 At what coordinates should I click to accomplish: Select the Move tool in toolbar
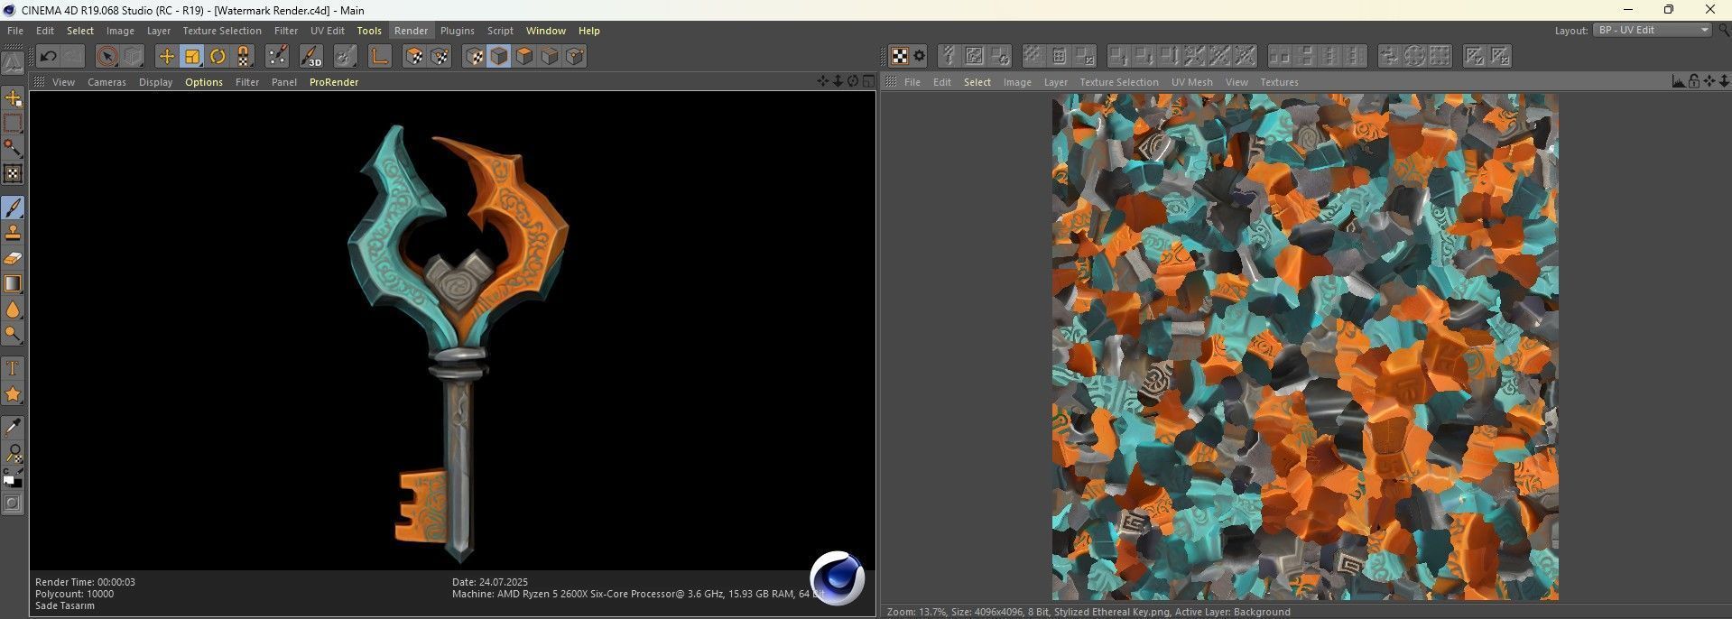166,57
